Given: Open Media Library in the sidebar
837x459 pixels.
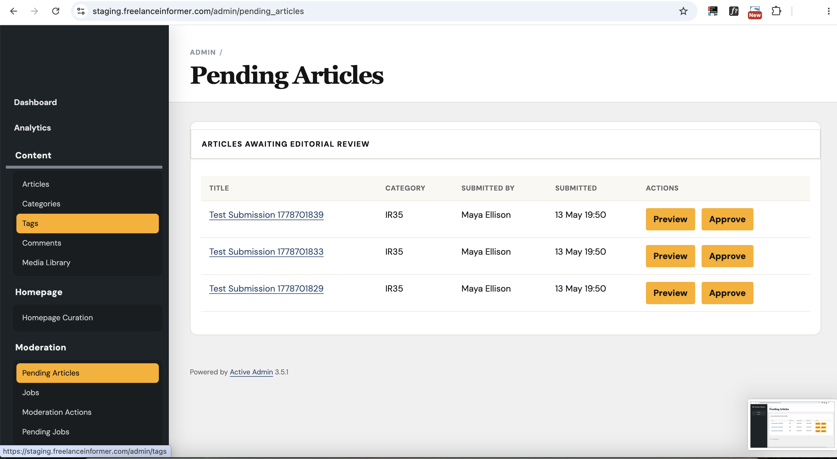Looking at the screenshot, I should click(87, 262).
